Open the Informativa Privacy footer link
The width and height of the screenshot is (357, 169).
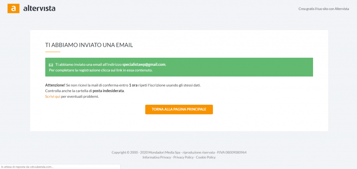click(x=157, y=157)
